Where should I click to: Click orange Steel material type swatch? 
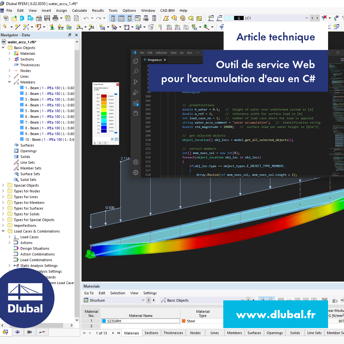184,321
